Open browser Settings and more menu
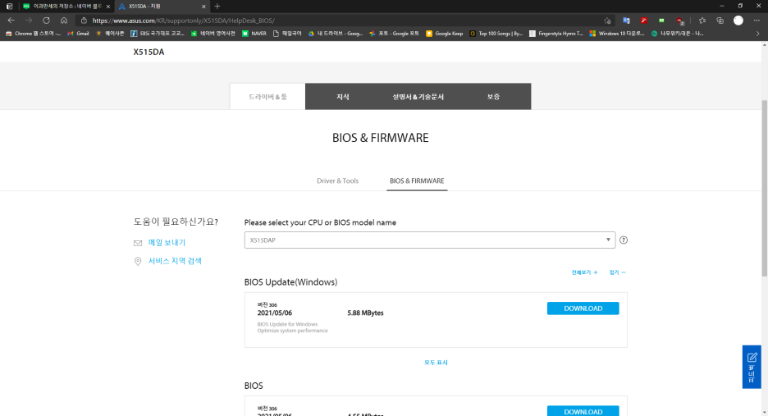The width and height of the screenshot is (768, 416). (757, 21)
